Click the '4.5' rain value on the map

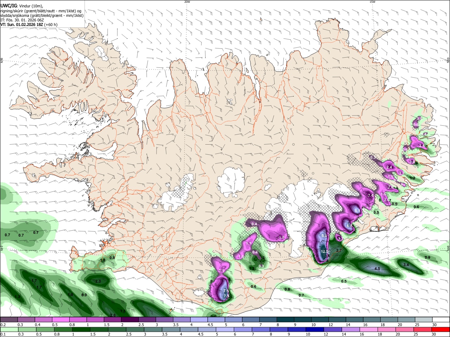coord(377,269)
